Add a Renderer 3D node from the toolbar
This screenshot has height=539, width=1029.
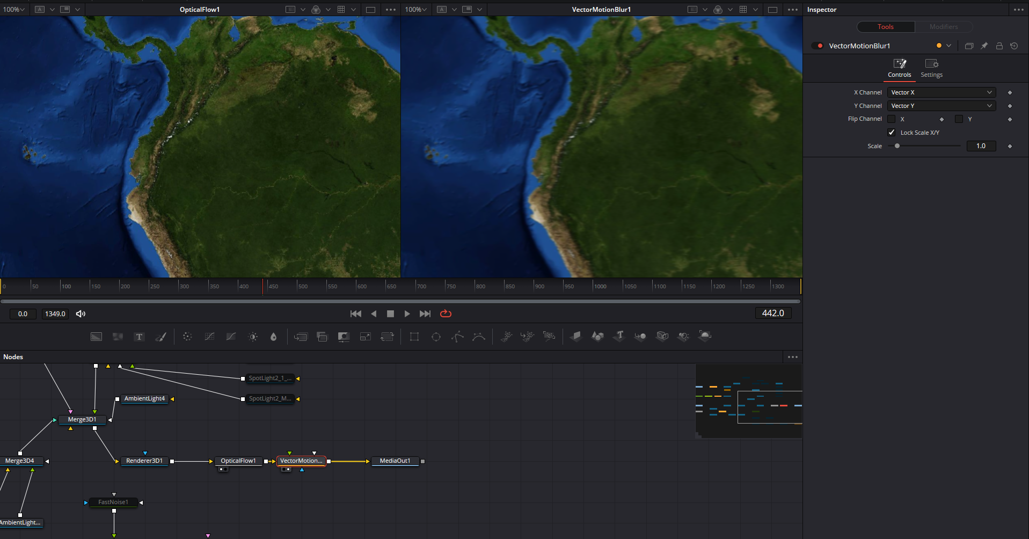(x=705, y=337)
